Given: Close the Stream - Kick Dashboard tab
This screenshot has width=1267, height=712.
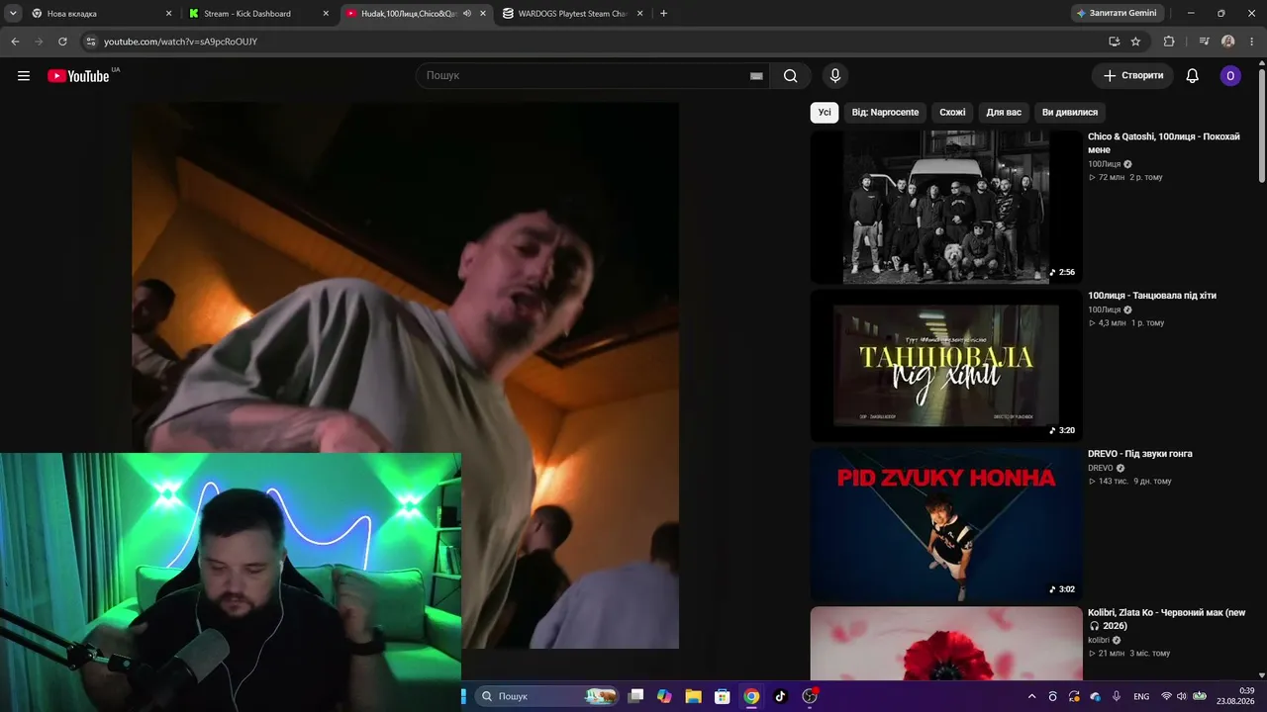Looking at the screenshot, I should click(326, 14).
